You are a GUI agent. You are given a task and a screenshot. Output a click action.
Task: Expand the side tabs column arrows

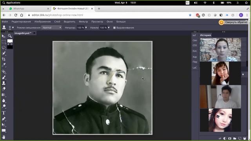[195, 32]
